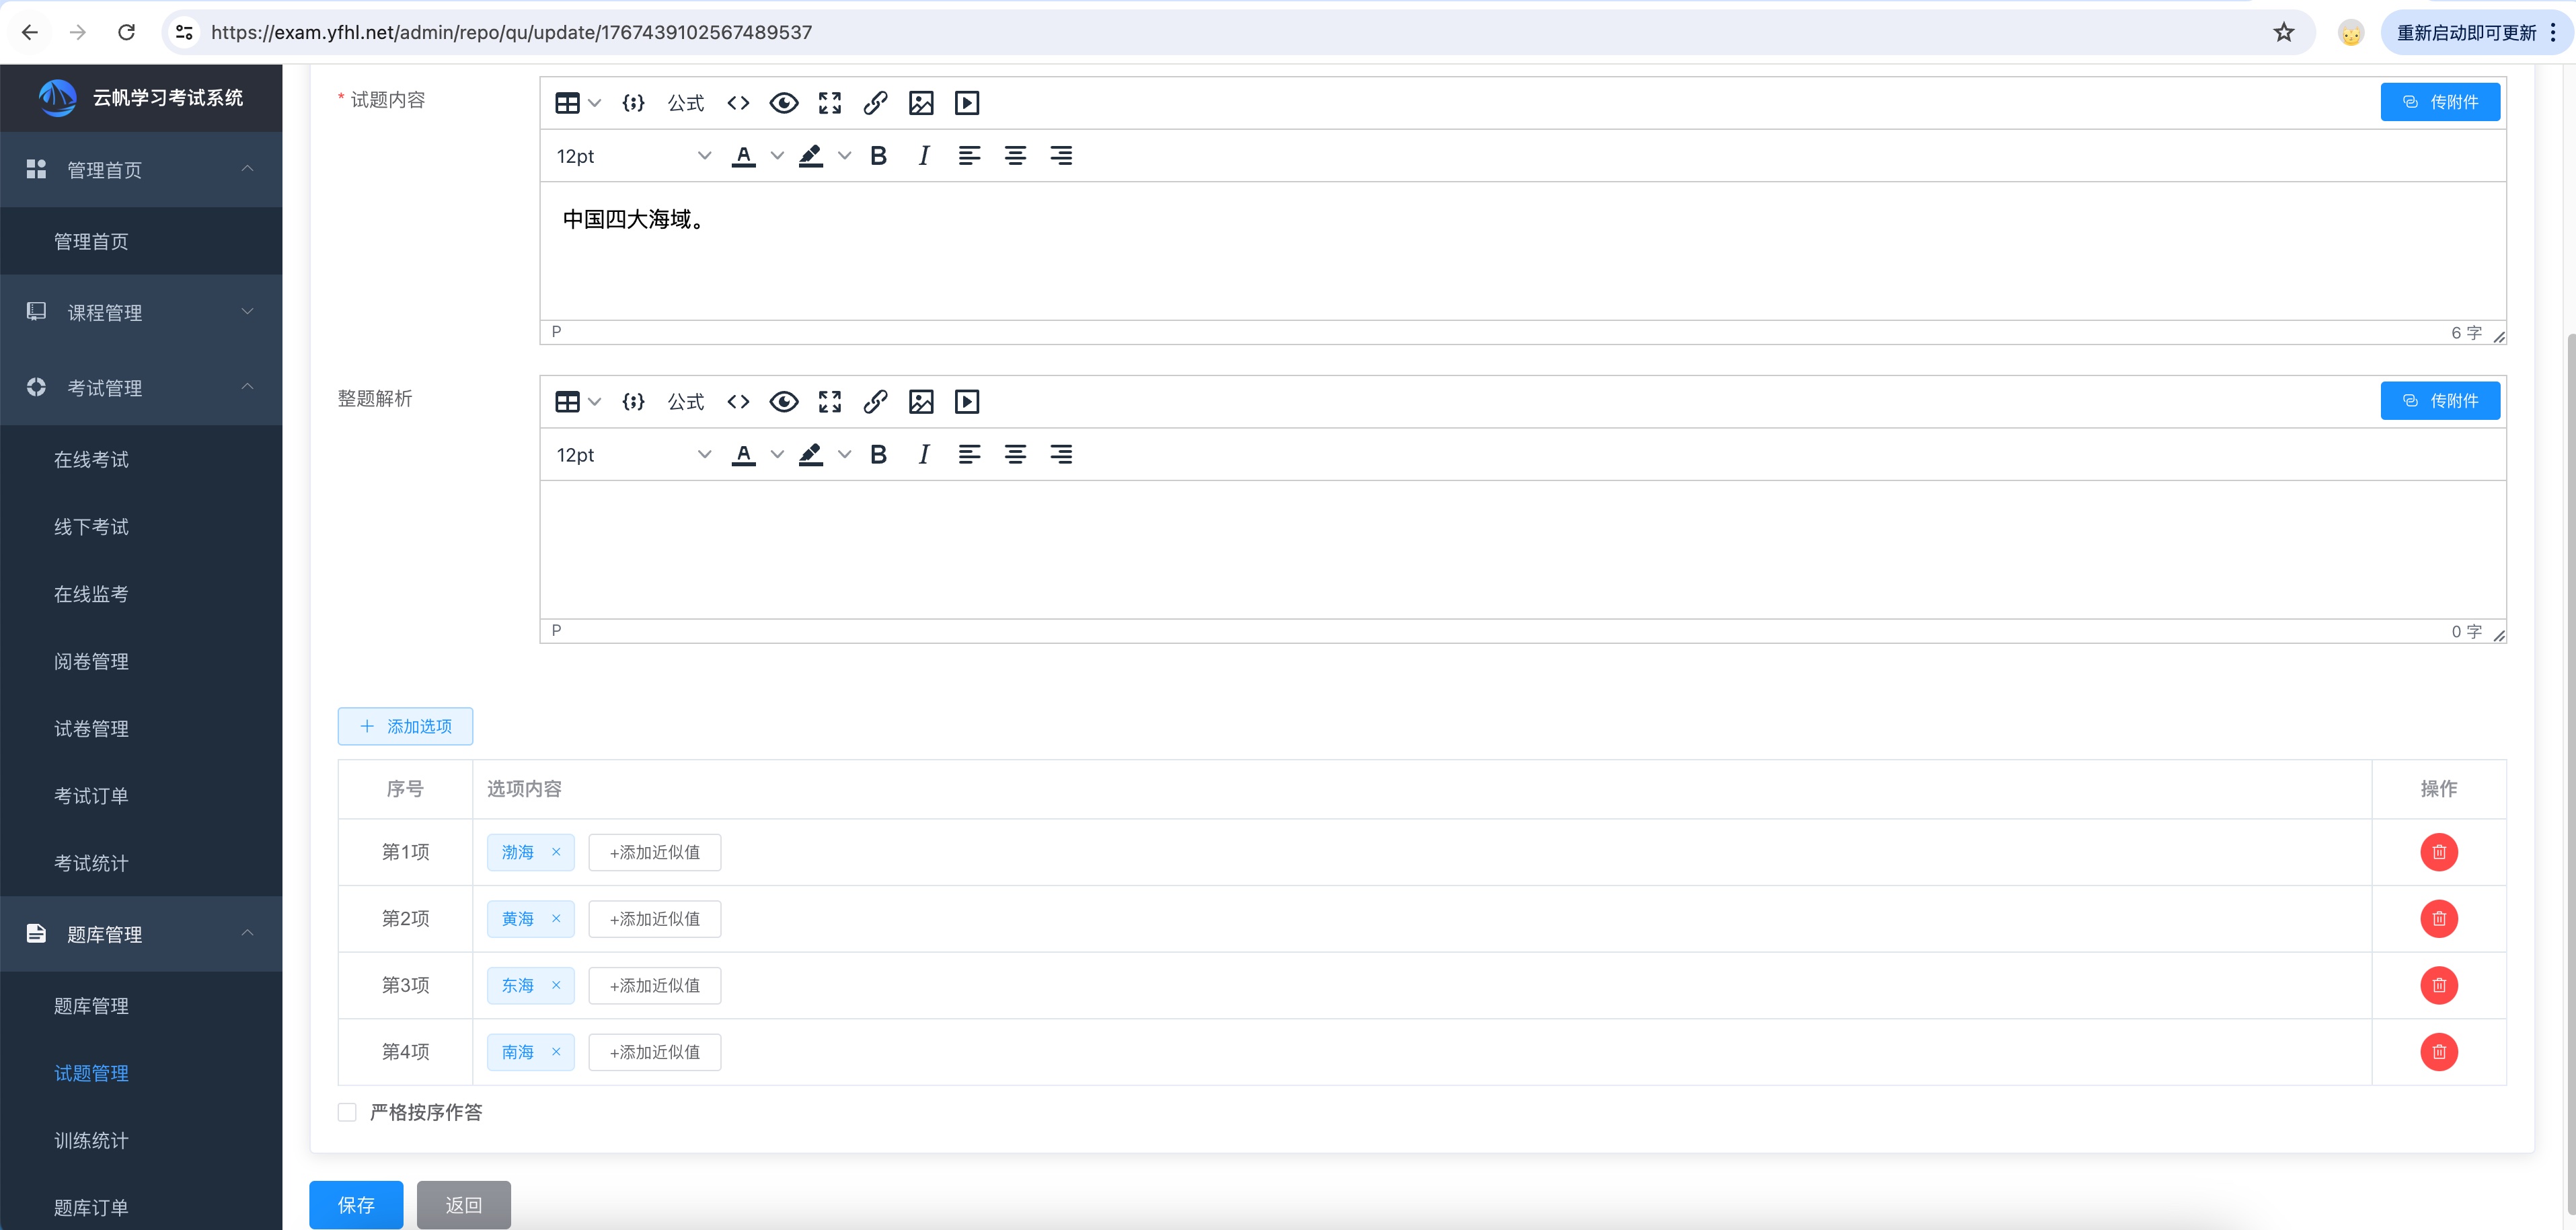
Task: Toggle italic in 试题内容 editor
Action: point(924,155)
